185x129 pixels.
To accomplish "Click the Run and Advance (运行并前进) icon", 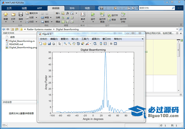I will pyautogui.click(x=102, y=14).
